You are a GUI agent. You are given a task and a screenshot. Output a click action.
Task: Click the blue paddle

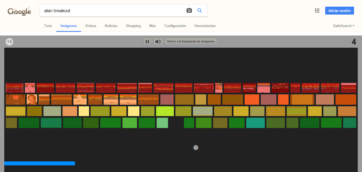tap(39, 164)
